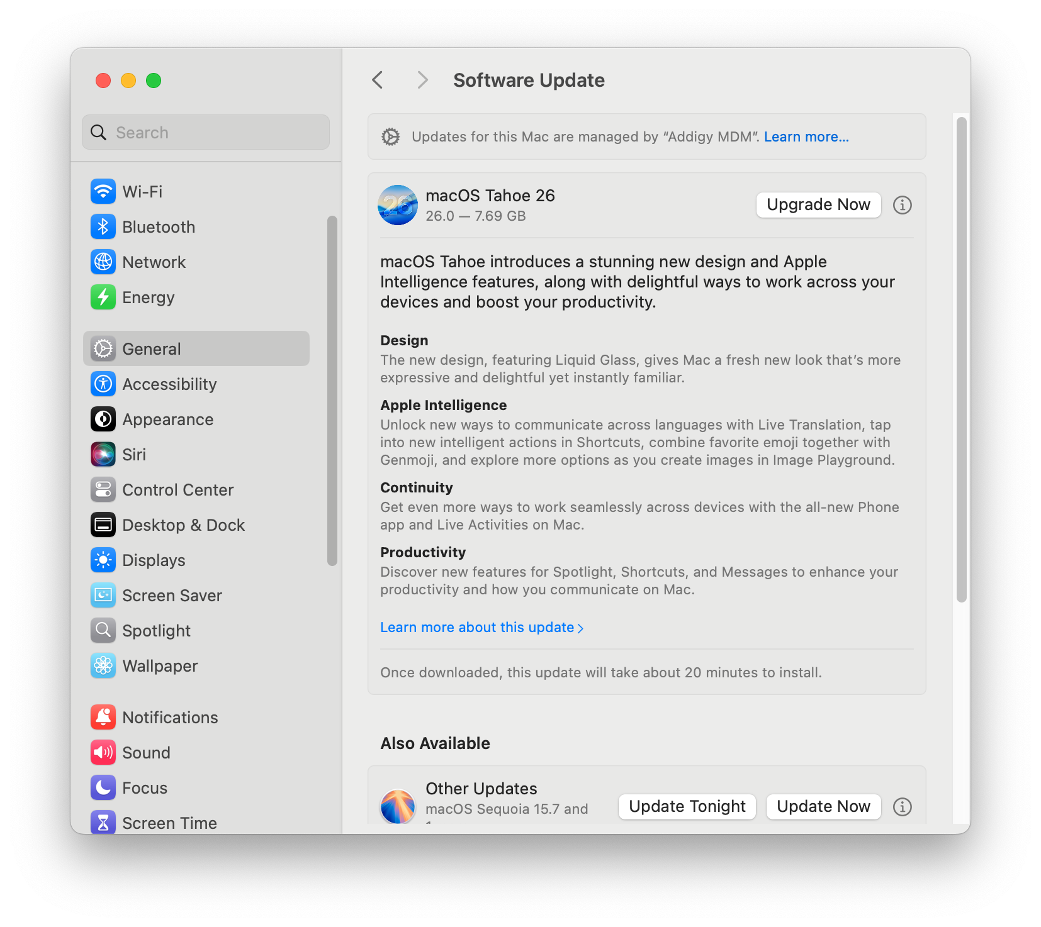Click the Phone app Continuity description
The image size is (1041, 927).
[x=639, y=516]
